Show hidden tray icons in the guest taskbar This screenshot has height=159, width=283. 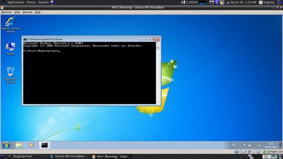coord(240,145)
